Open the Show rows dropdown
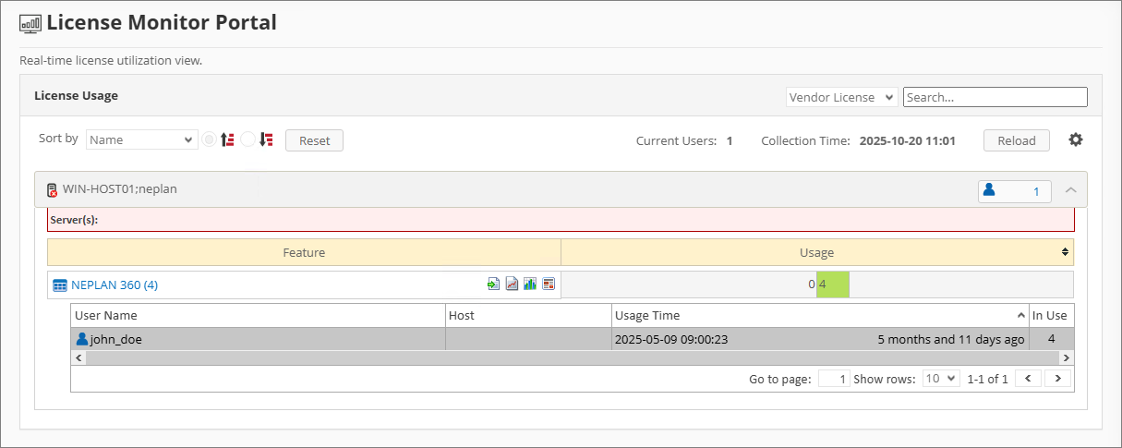Image resolution: width=1122 pixels, height=448 pixels. (941, 379)
